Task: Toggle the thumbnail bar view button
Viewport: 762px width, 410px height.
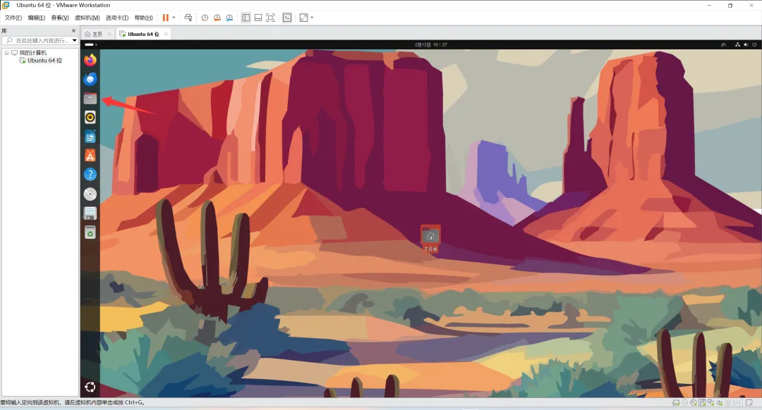Action: (x=258, y=18)
